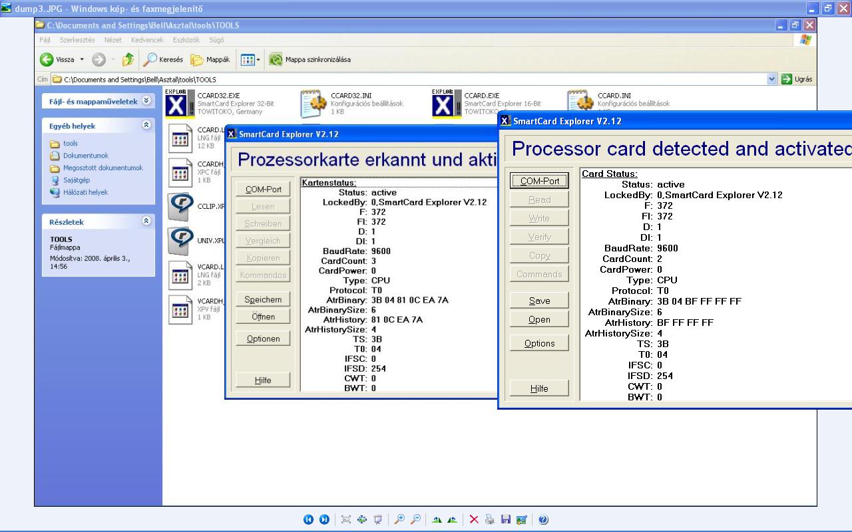Viewport: 852px width, 532px height.
Task: Click Hilfe in the German SmartCard window
Action: click(x=263, y=380)
